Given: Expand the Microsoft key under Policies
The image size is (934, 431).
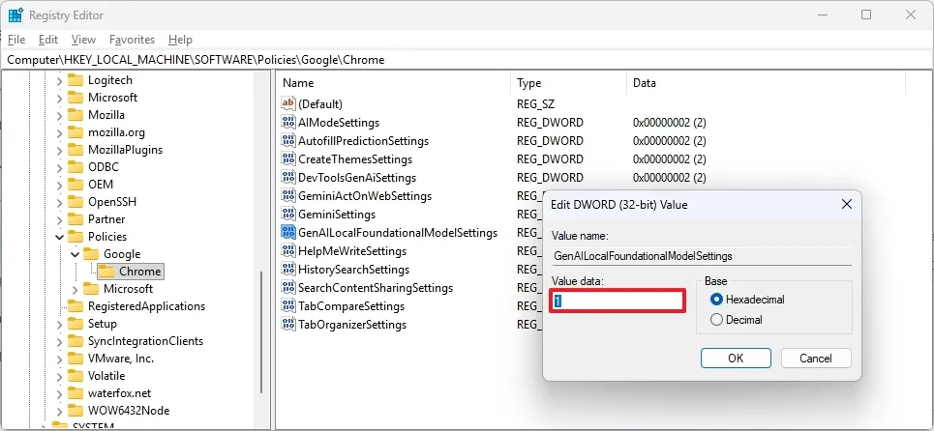Looking at the screenshot, I should (x=75, y=289).
